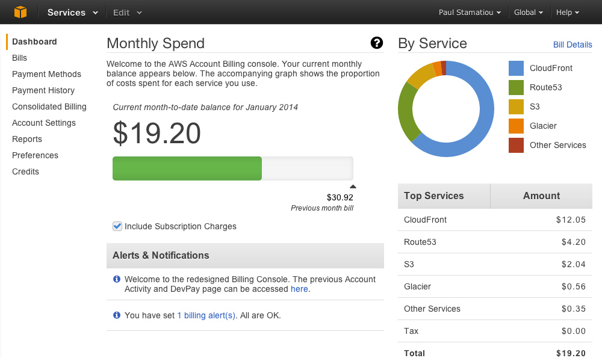Click the Other Services red legend swatch
Screen dimensions: 602x358
click(x=516, y=145)
